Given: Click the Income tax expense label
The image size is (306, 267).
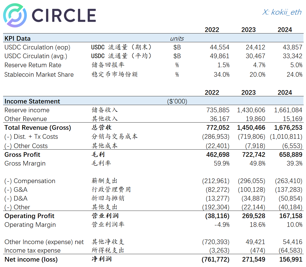Looking at the screenshot, I should 32,251.
